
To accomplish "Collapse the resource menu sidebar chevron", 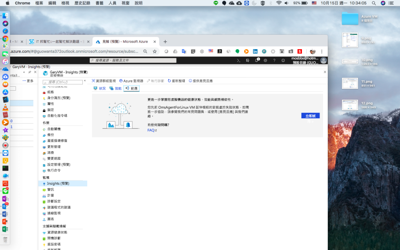I will click(x=85, y=80).
